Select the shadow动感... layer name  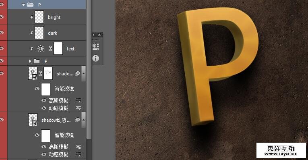pos(56,120)
